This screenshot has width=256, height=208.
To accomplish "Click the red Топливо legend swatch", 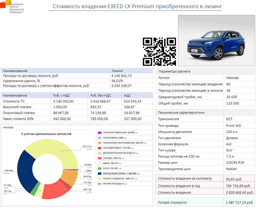I will coord(100,158).
